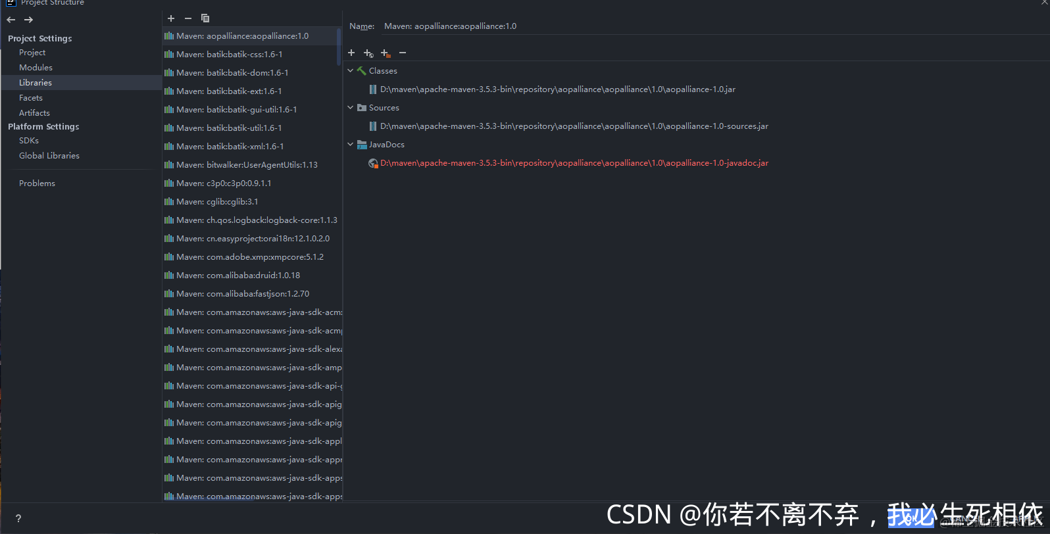1050x534 pixels.
Task: Collapse the JavaDocs node
Action: (351, 145)
